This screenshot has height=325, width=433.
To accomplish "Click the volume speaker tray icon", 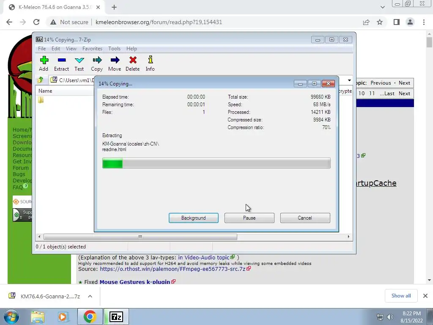I will click(390, 317).
